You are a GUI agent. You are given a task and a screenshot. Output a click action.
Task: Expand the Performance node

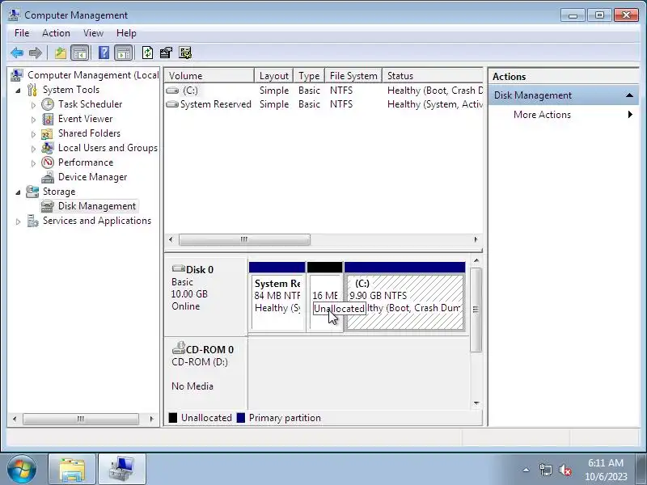(x=33, y=163)
